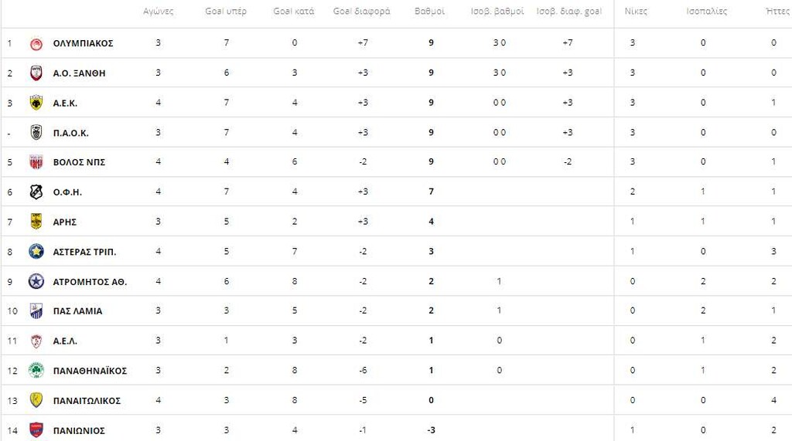Image resolution: width=792 pixels, height=441 pixels.
Task: Click the Olympiakos club crest icon
Action: click(36, 43)
